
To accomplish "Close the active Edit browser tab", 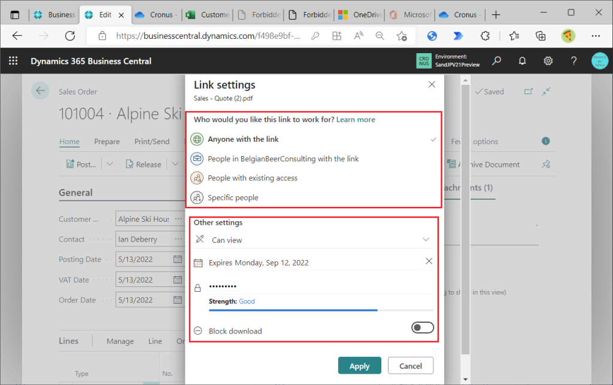I will pos(121,15).
